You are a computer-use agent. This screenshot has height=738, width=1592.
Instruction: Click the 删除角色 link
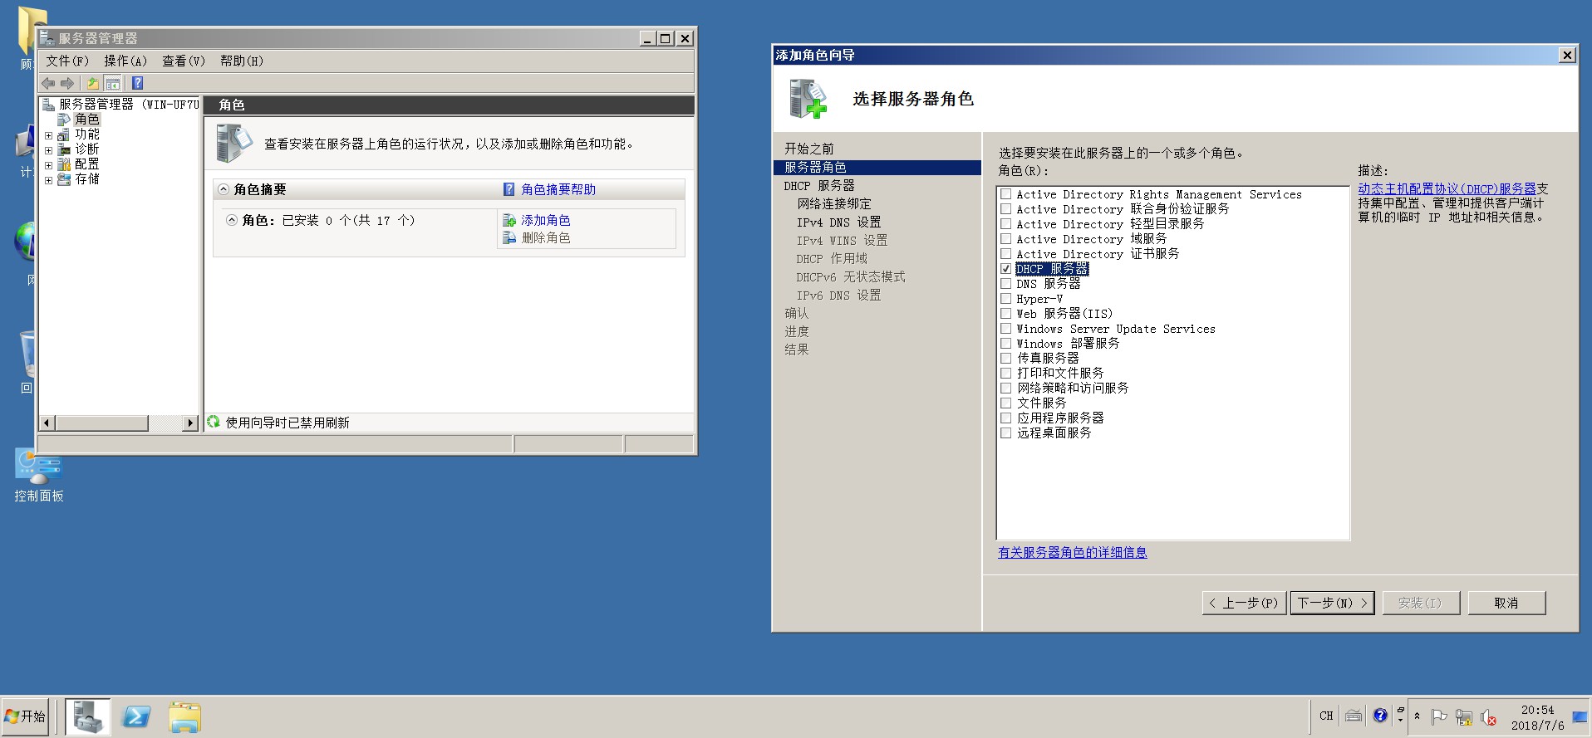click(546, 237)
